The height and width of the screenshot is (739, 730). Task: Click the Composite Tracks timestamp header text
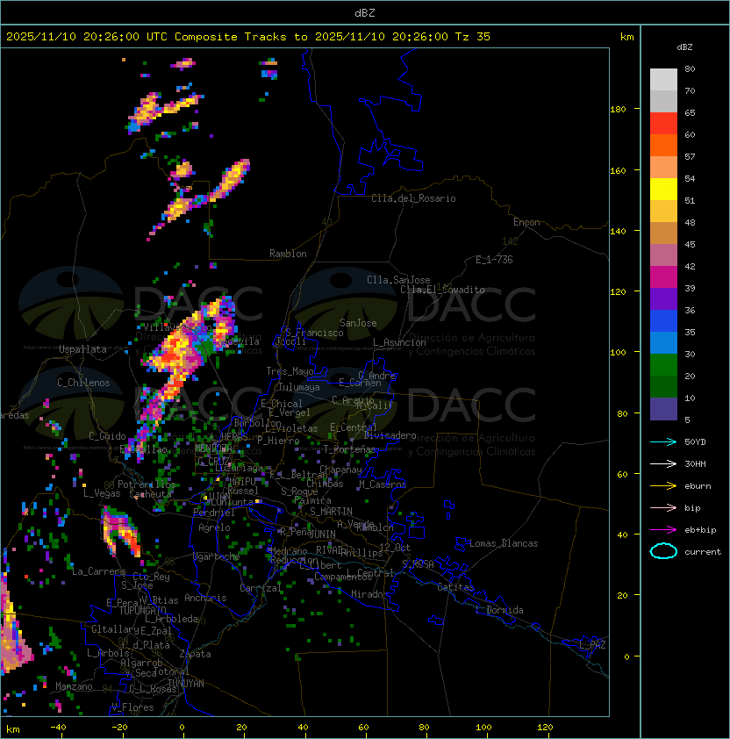pos(248,37)
